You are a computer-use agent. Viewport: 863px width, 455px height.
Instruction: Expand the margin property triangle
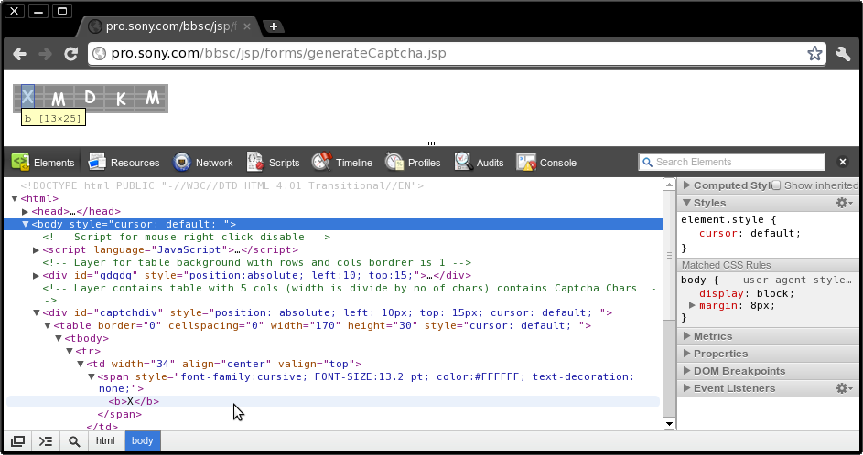coord(693,305)
